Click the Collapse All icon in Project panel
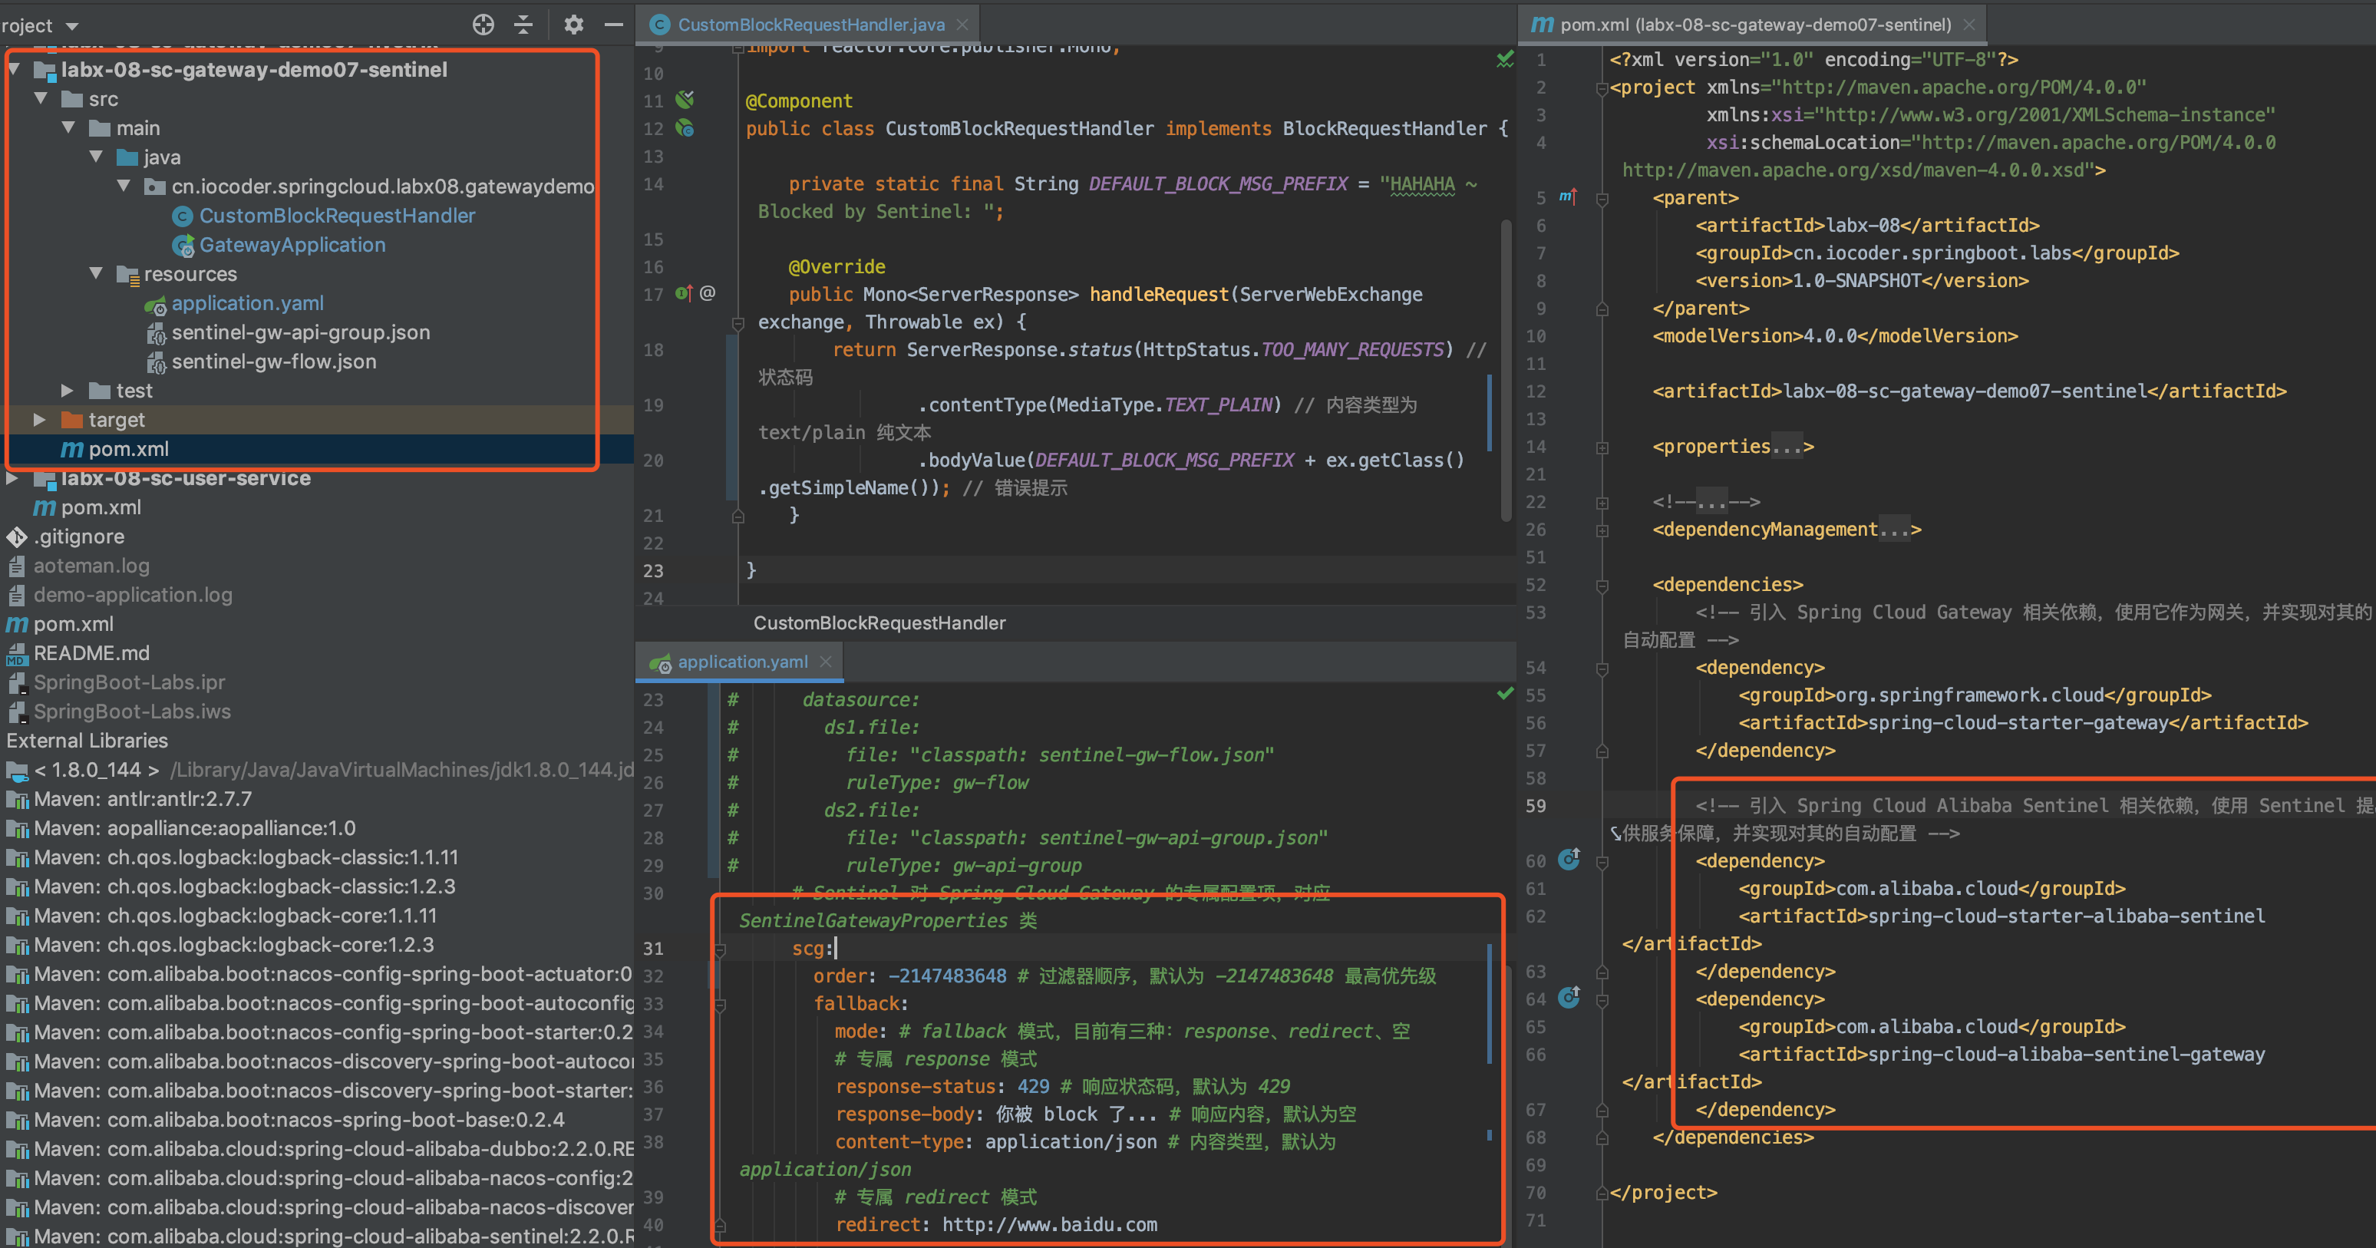Screen dimensions: 2376x1248 pos(523,25)
